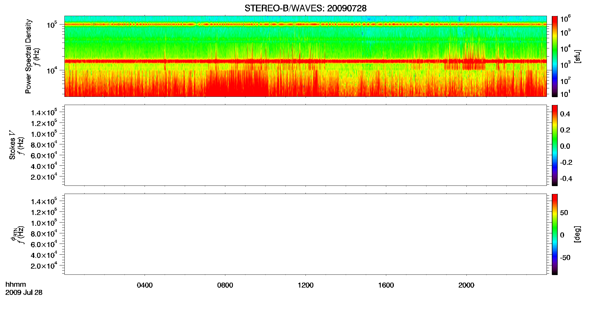Click the red band near 10^5 Hz
Viewport: 611px width, 315px height.
[x=305, y=24]
